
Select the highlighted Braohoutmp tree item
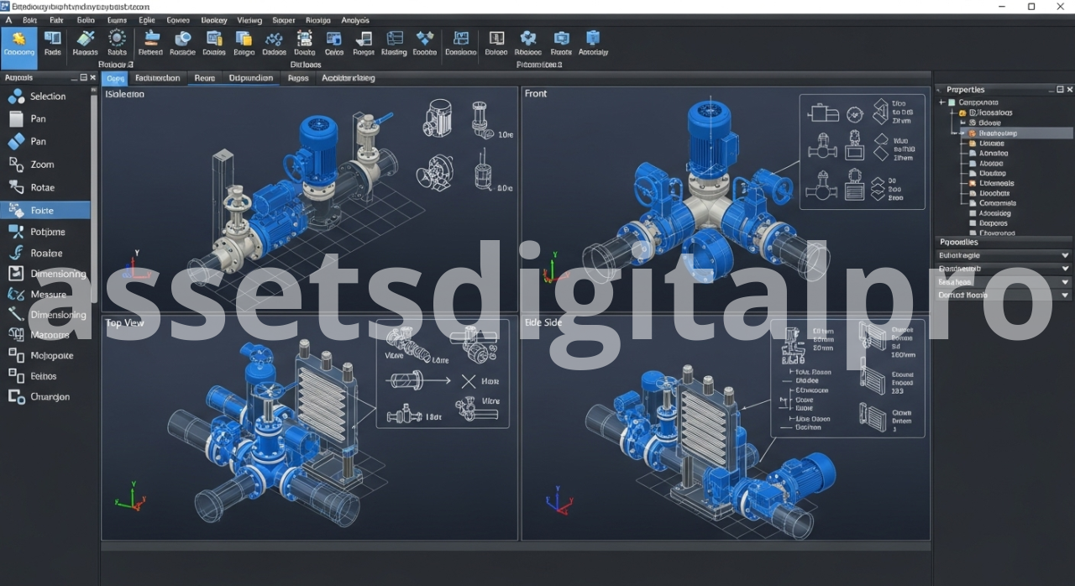coord(1016,133)
